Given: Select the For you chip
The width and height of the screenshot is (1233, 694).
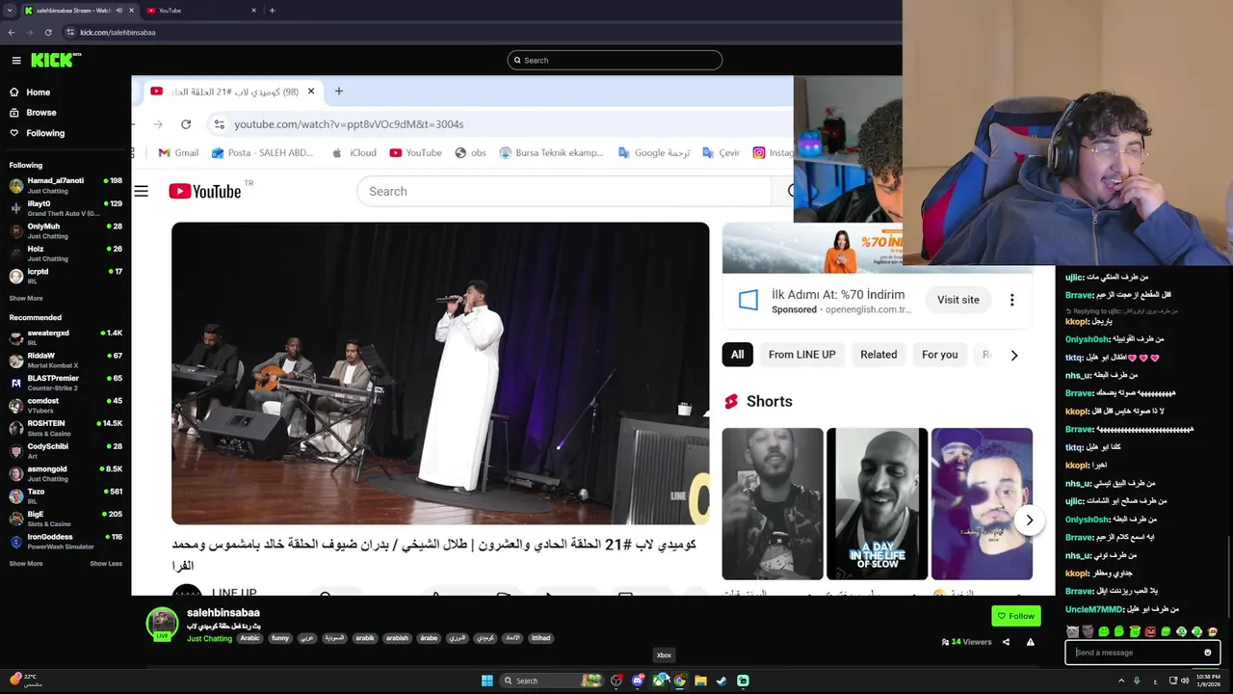Looking at the screenshot, I should tap(940, 355).
